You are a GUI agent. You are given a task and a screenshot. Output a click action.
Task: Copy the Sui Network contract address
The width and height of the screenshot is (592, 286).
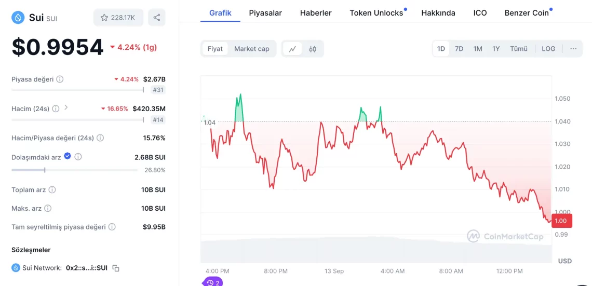point(116,268)
